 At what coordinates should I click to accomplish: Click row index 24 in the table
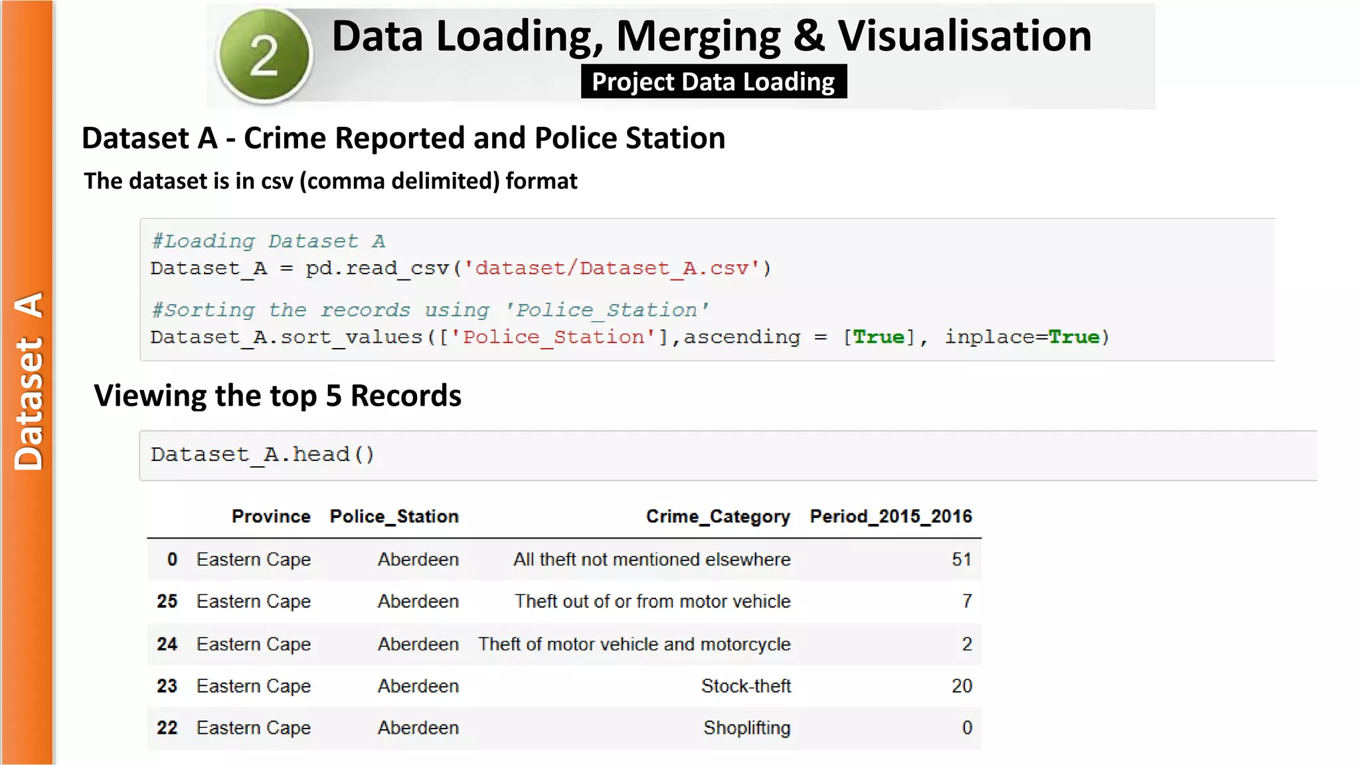167,644
